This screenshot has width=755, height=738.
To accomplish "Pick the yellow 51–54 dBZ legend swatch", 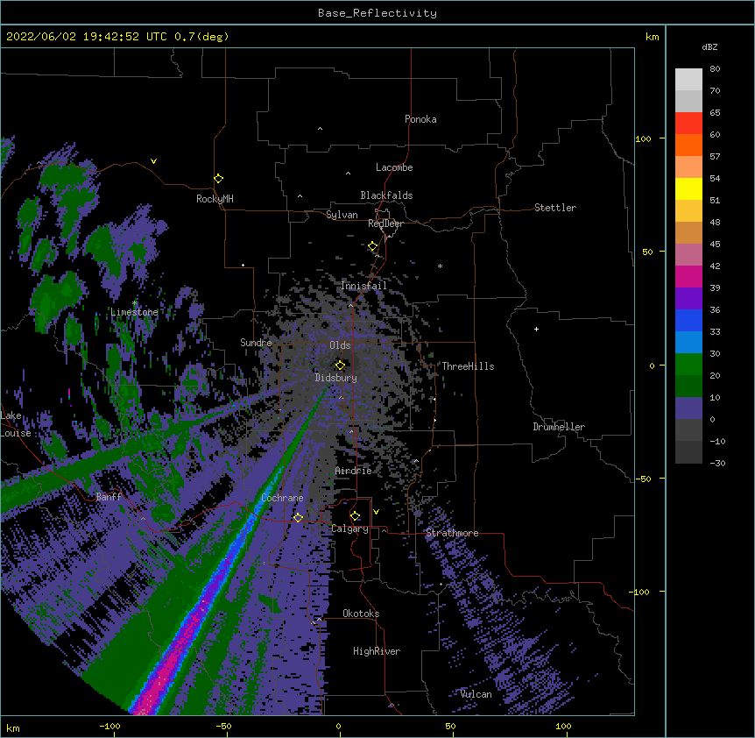I will [688, 188].
